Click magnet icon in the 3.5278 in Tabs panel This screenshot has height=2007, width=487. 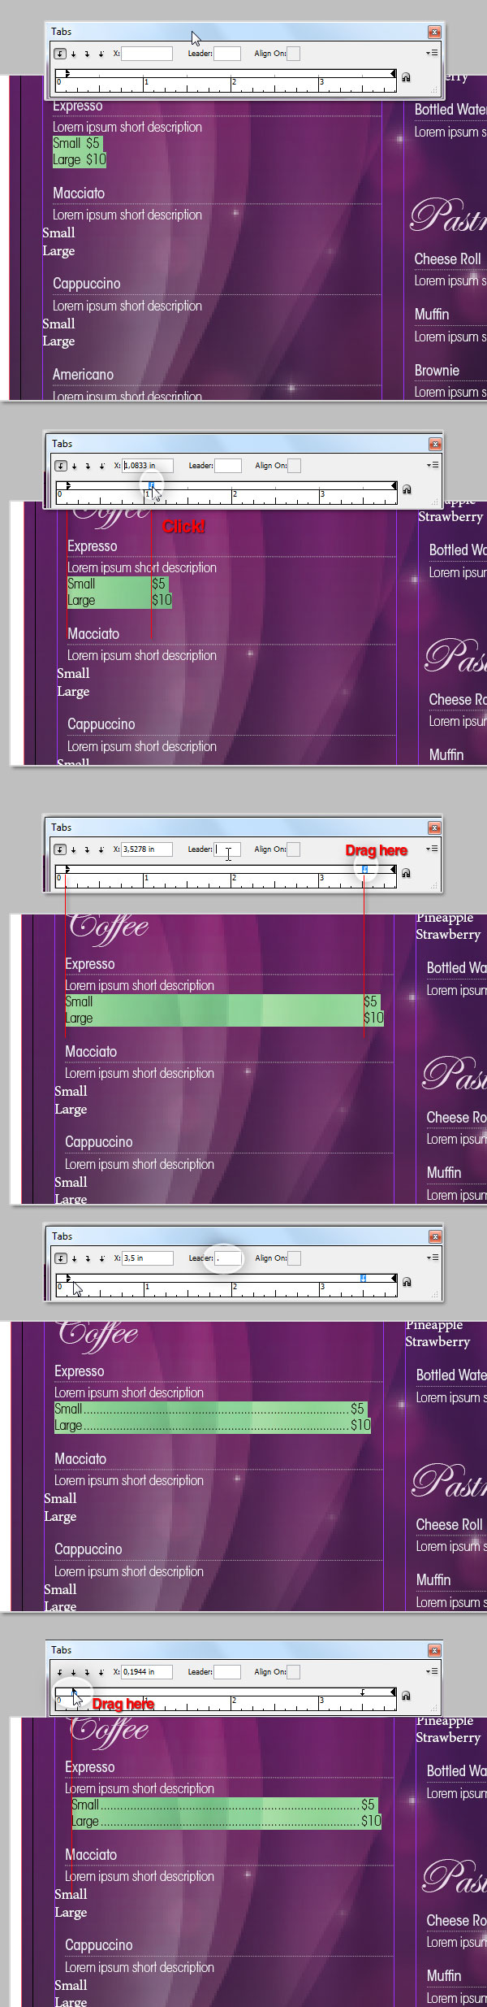[x=406, y=873]
